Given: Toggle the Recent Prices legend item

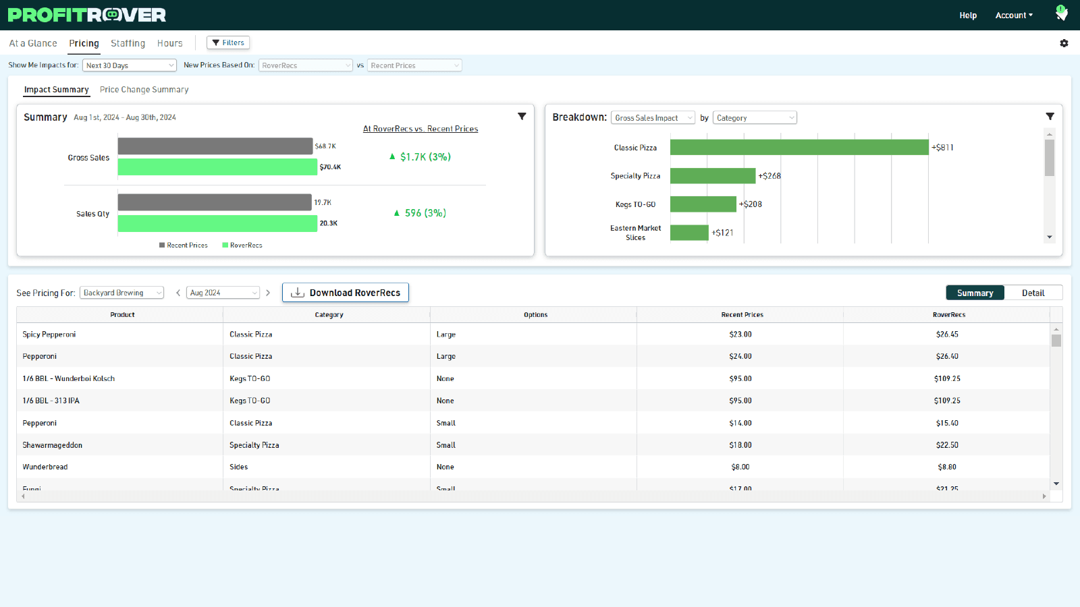Looking at the screenshot, I should tap(184, 245).
